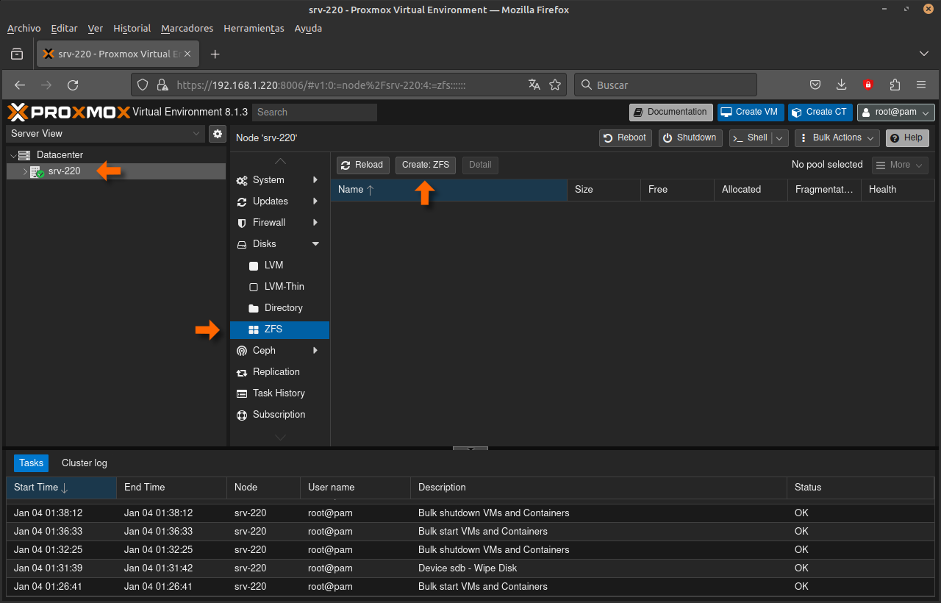Open the extensions puzzle icon

click(895, 85)
